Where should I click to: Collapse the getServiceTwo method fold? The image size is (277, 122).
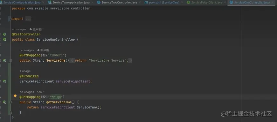coord(10,102)
